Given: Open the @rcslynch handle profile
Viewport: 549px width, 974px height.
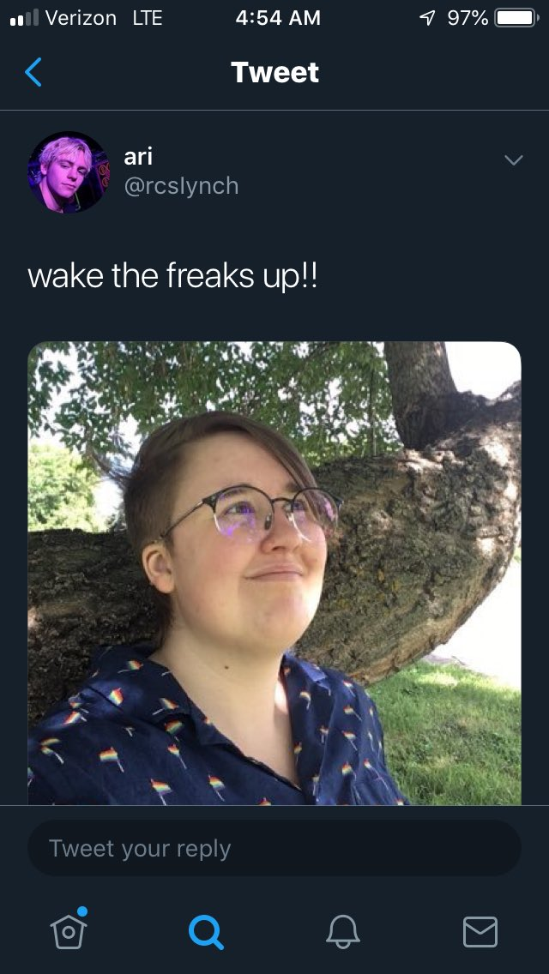Looking at the screenshot, I should tap(182, 186).
